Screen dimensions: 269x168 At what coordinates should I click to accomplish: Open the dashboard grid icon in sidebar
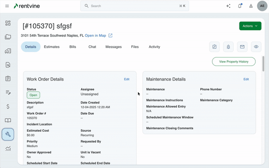8,23
